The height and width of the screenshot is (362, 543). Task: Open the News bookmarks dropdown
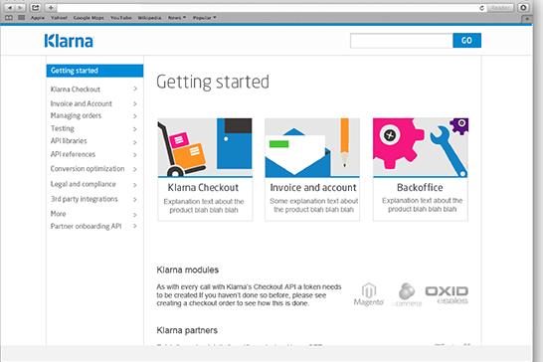(177, 18)
